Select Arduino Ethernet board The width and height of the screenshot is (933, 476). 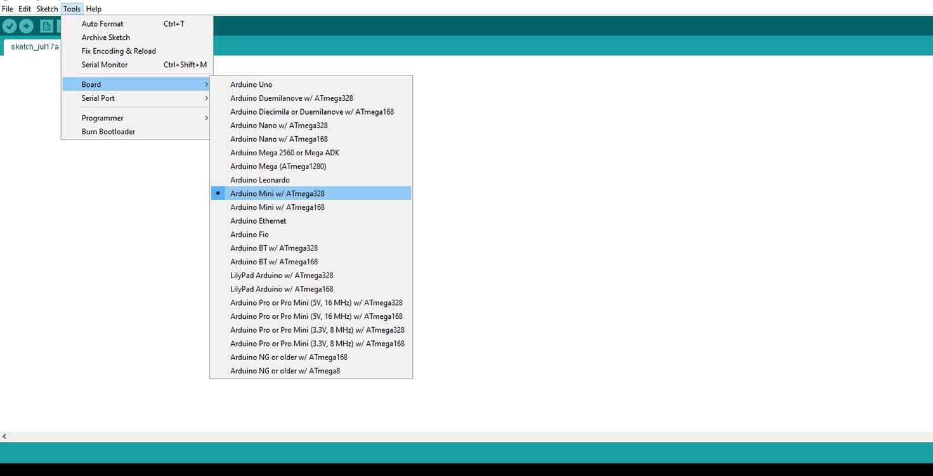click(311, 221)
